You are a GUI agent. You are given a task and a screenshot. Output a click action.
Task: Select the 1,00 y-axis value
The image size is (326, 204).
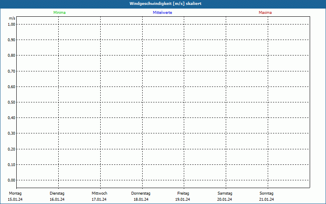click(11, 24)
